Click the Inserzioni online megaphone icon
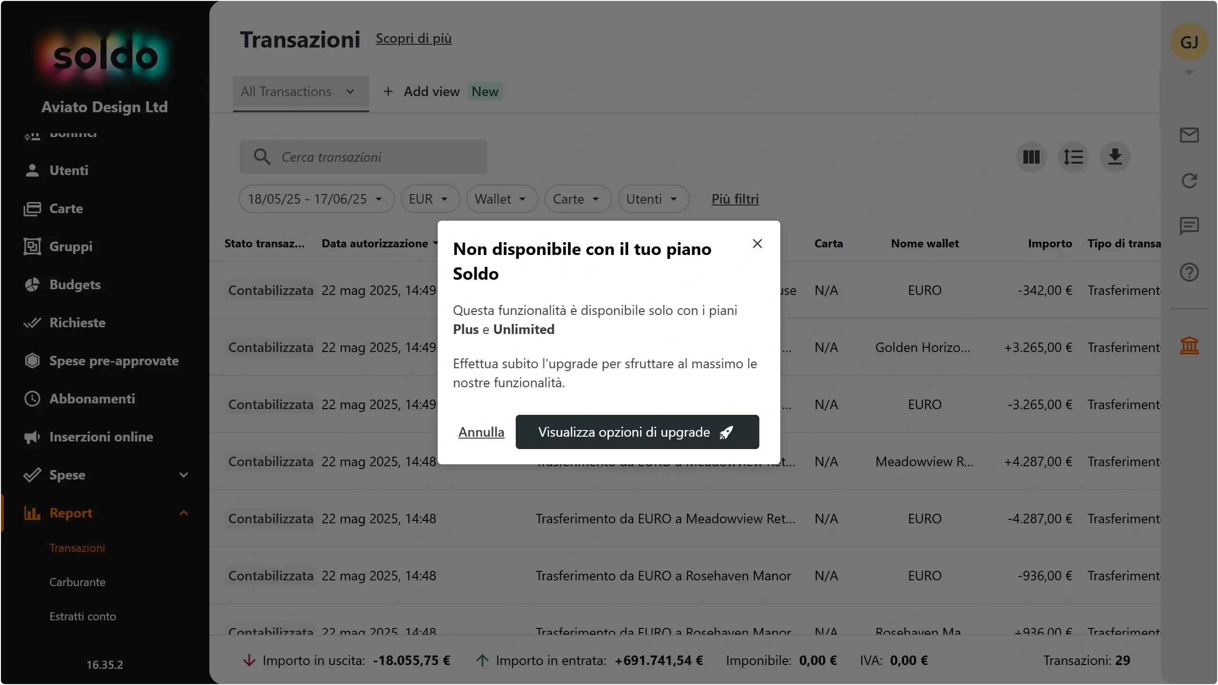 click(x=32, y=437)
